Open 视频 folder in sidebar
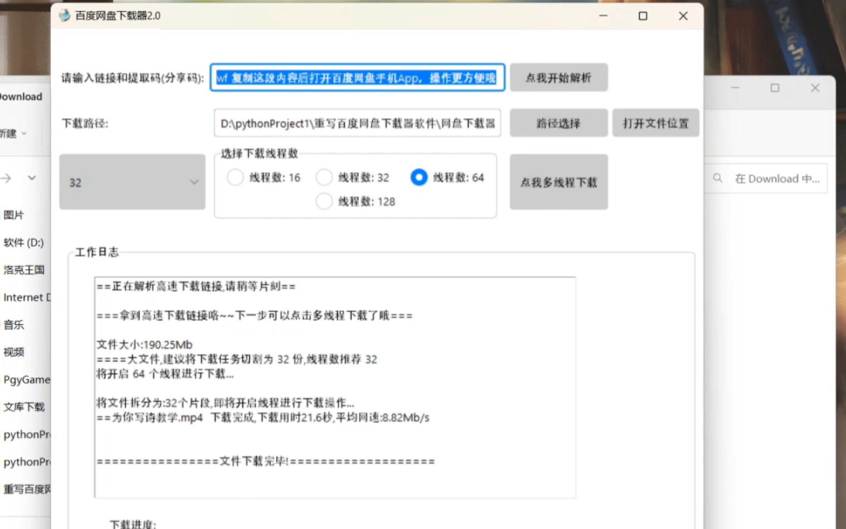 [x=14, y=352]
